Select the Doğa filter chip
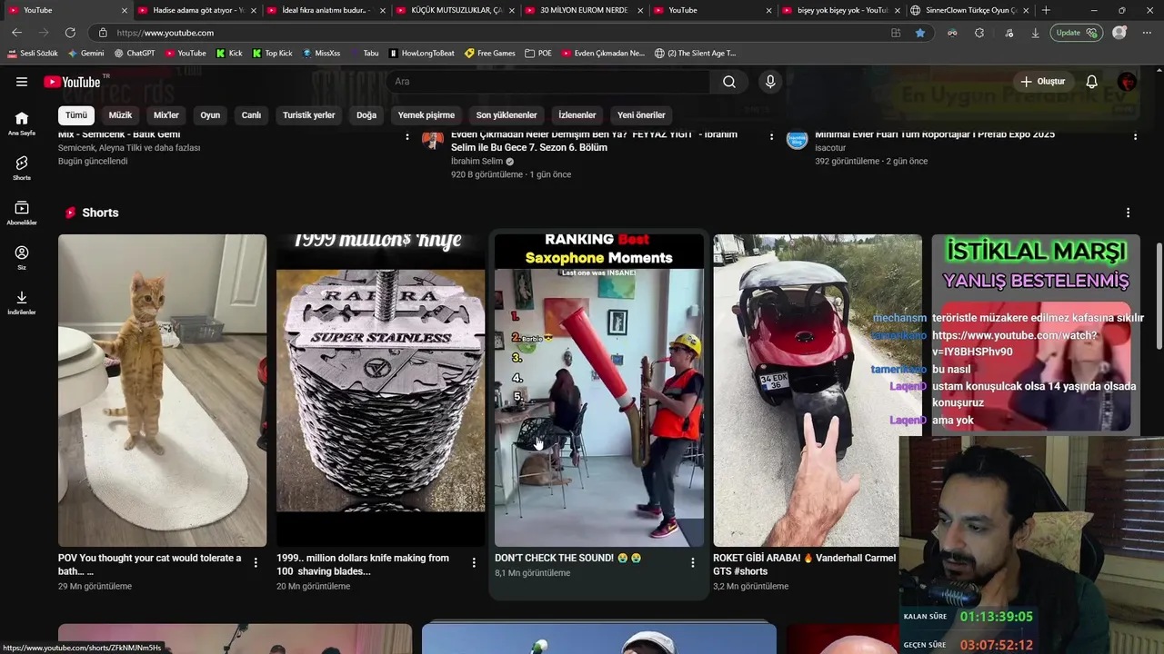1164x654 pixels. 366,115
